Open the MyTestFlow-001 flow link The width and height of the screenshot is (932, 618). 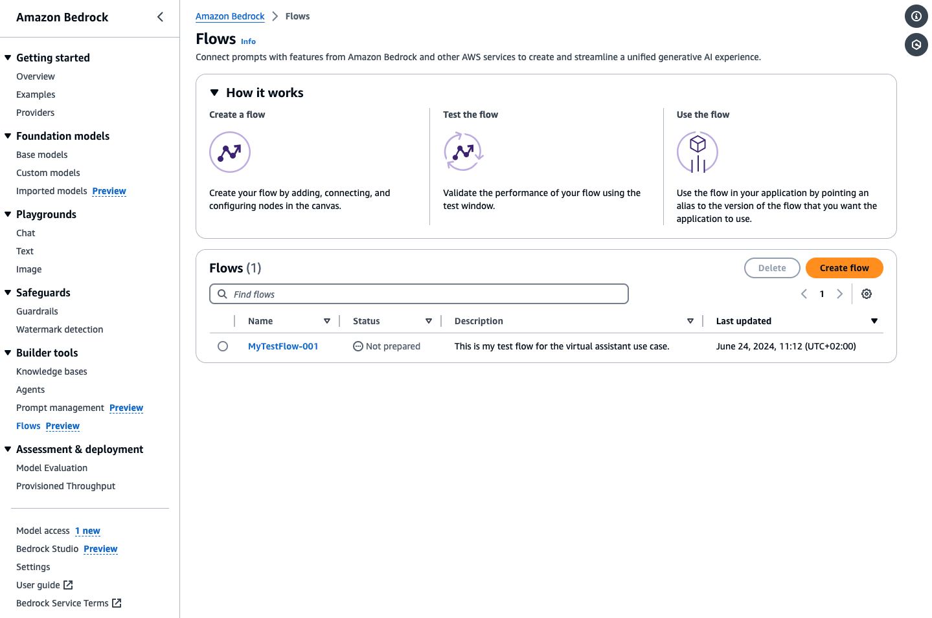point(283,346)
